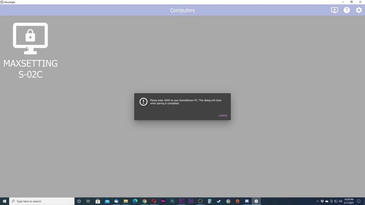Open File Explorer from taskbar

pyautogui.click(x=126, y=201)
